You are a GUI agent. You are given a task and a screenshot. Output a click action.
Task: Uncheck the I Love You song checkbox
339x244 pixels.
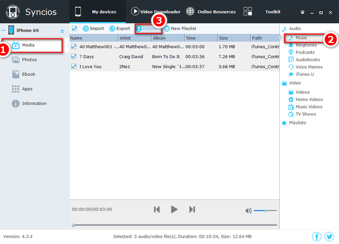(74, 66)
